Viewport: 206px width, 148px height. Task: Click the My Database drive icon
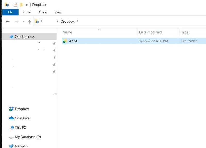pos(11,138)
